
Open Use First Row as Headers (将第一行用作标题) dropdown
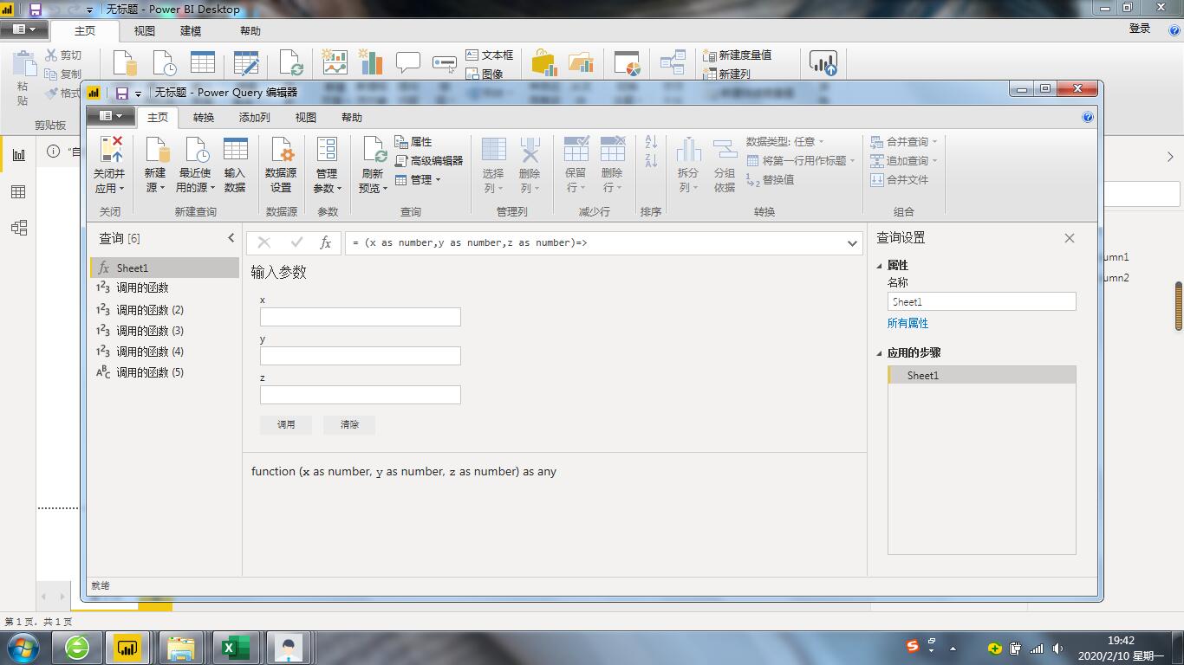801,161
